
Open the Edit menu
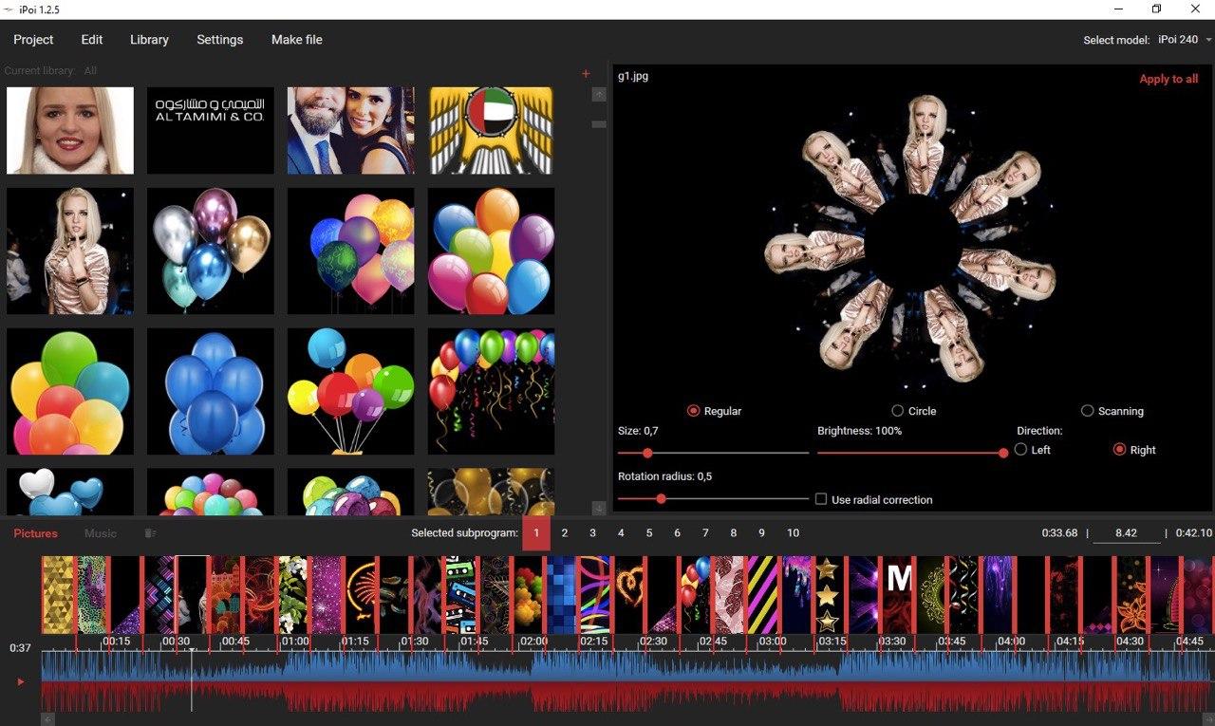[x=92, y=40]
